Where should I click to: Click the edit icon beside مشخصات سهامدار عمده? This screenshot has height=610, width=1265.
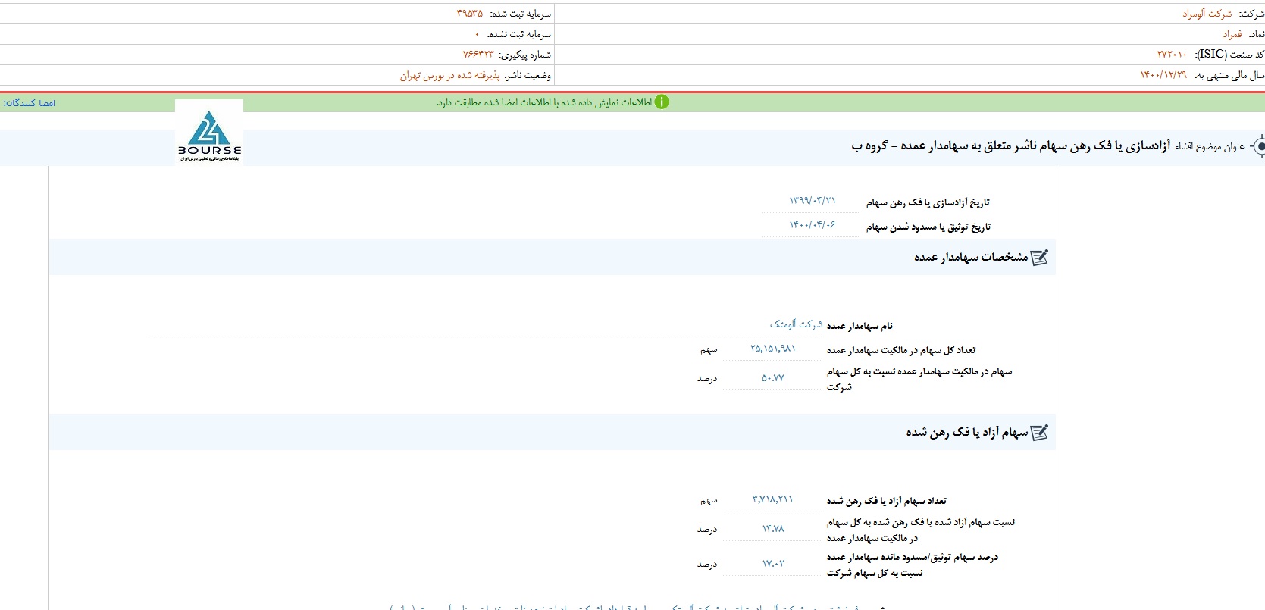click(1039, 258)
